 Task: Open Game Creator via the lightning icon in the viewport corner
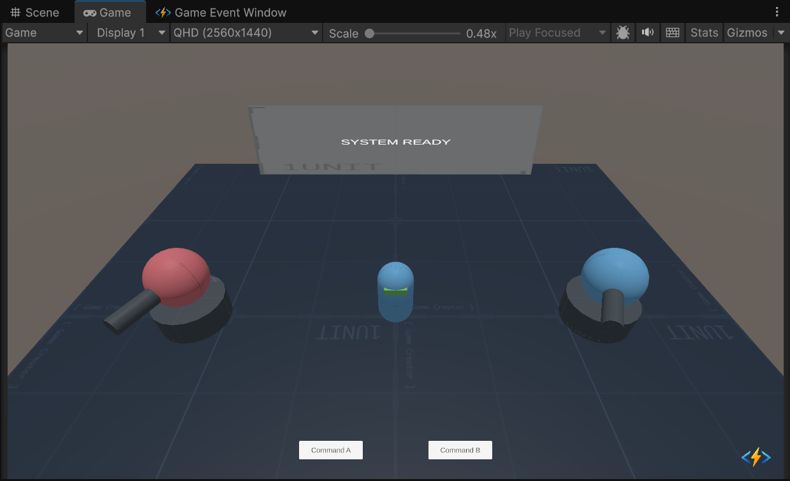[756, 457]
